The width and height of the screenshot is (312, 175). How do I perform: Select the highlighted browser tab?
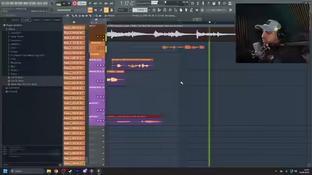coord(26,20)
